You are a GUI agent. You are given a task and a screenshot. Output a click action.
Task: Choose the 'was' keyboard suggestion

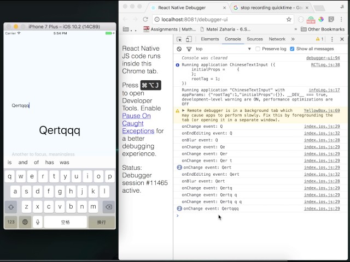[65, 163]
